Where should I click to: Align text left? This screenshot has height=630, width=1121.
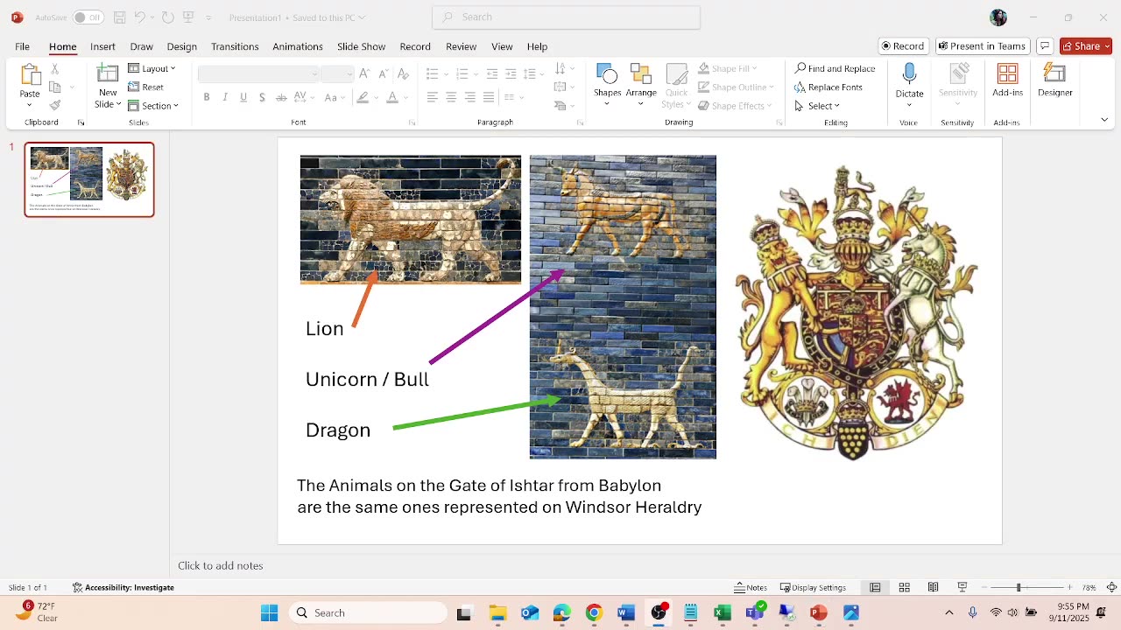coord(433,97)
